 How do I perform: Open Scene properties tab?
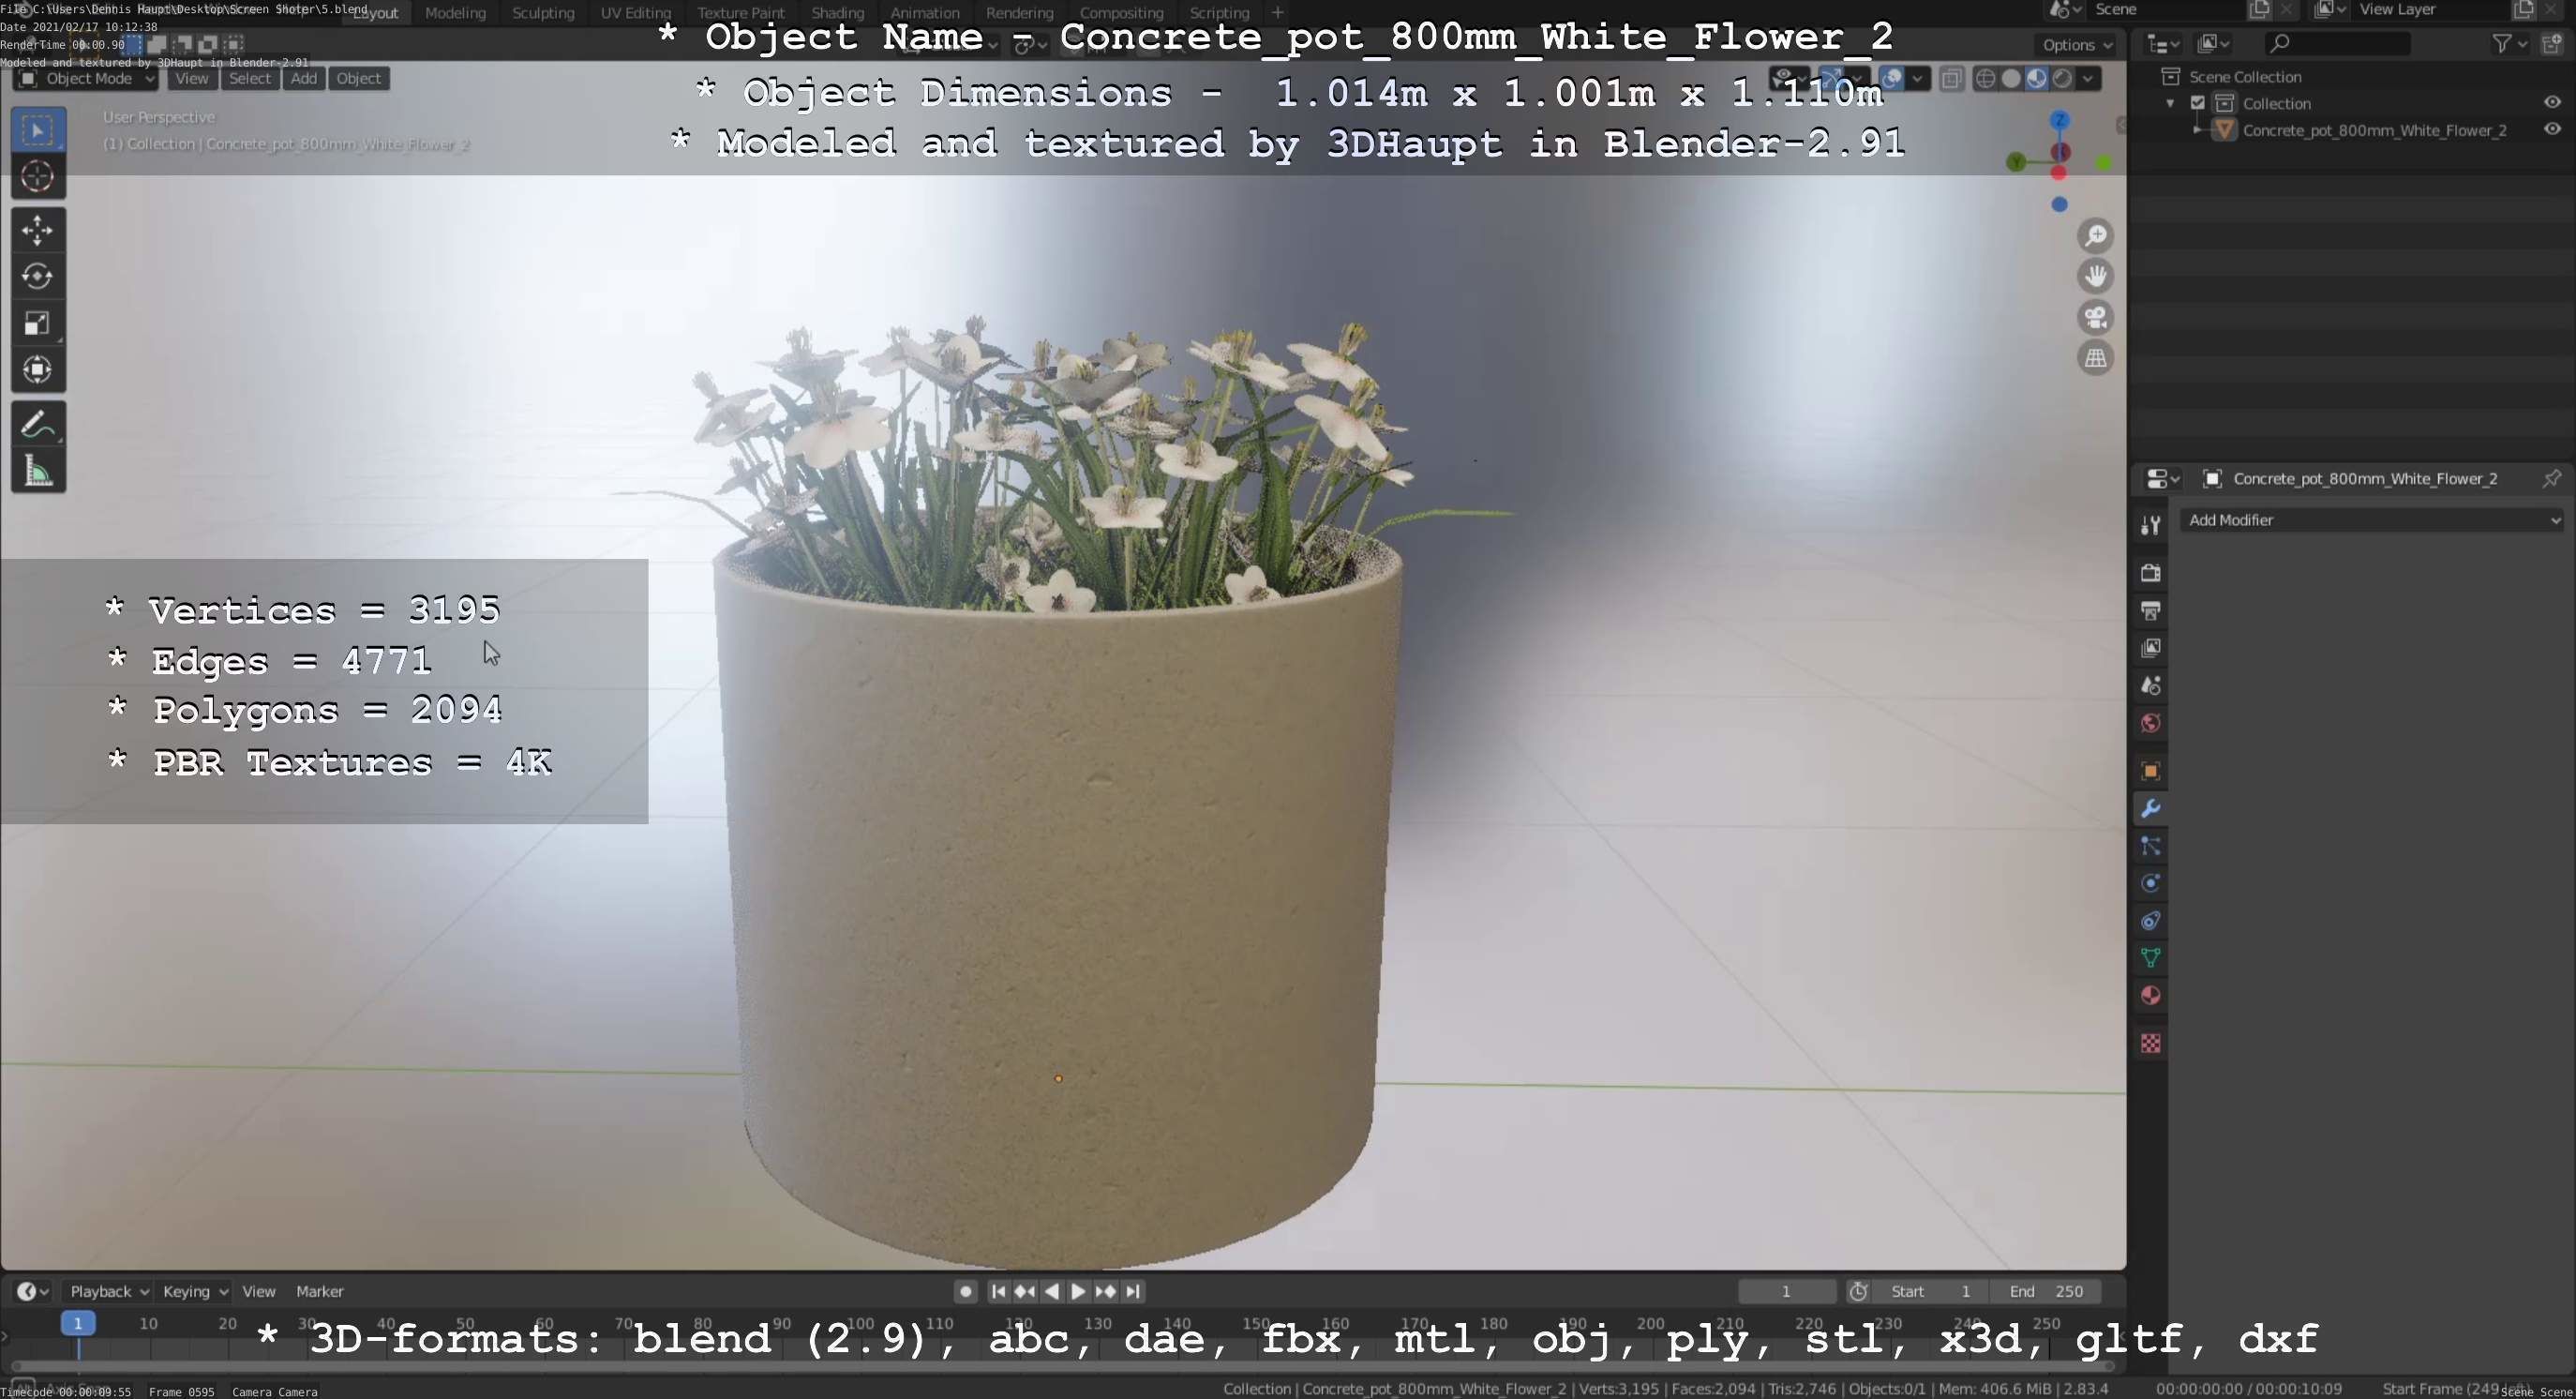tap(2151, 686)
